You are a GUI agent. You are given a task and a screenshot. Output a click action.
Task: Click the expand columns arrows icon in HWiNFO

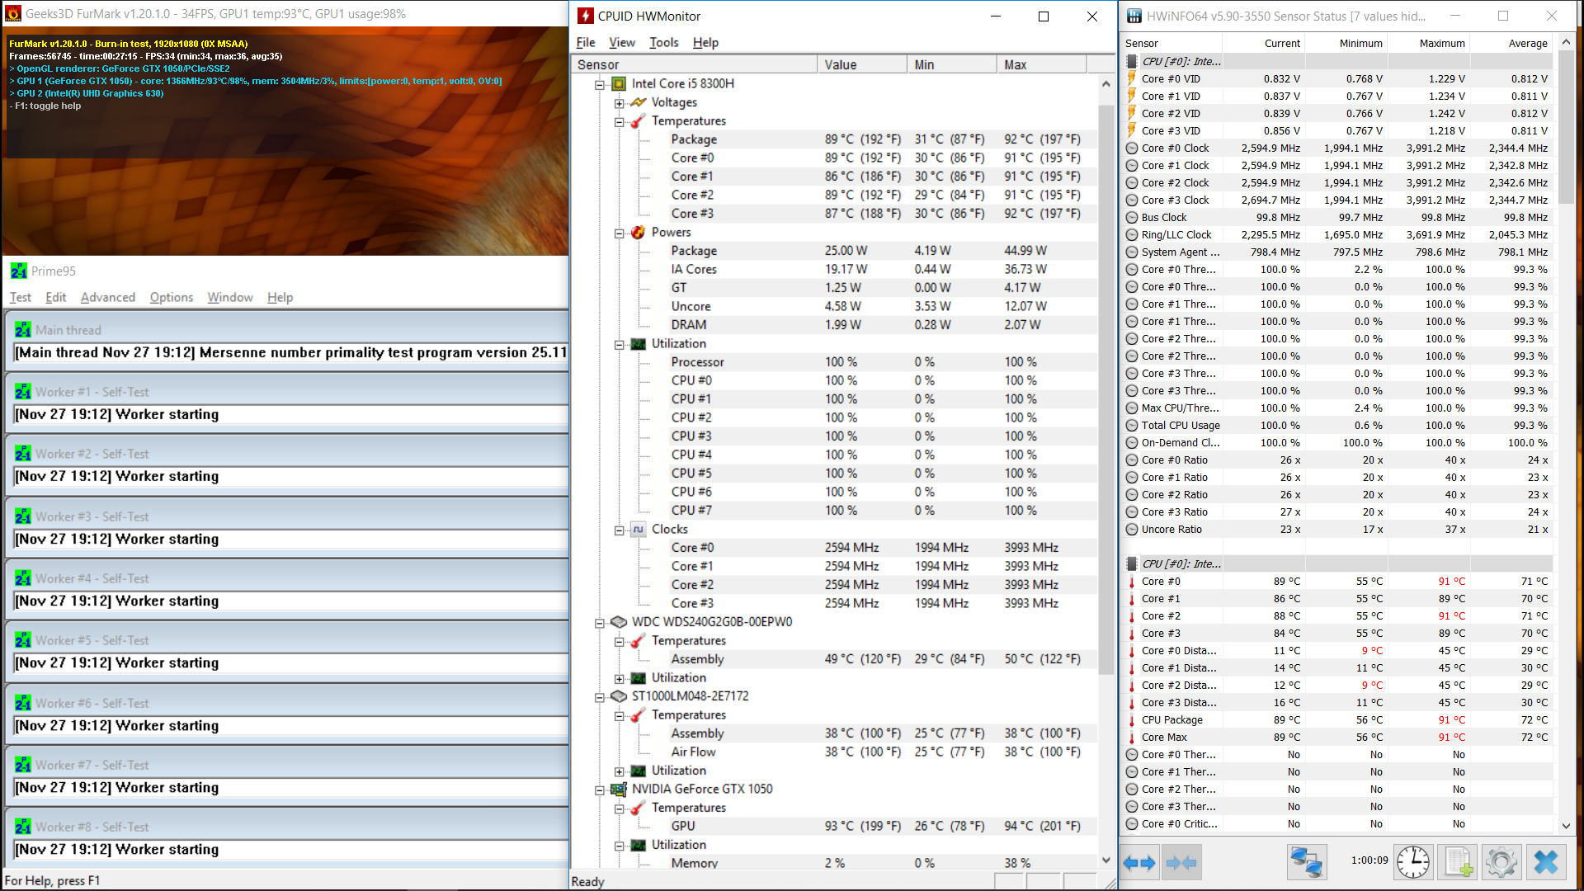(x=1139, y=863)
